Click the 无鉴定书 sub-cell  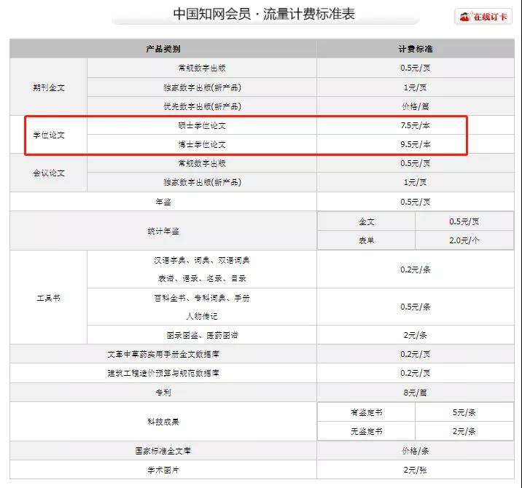point(367,431)
